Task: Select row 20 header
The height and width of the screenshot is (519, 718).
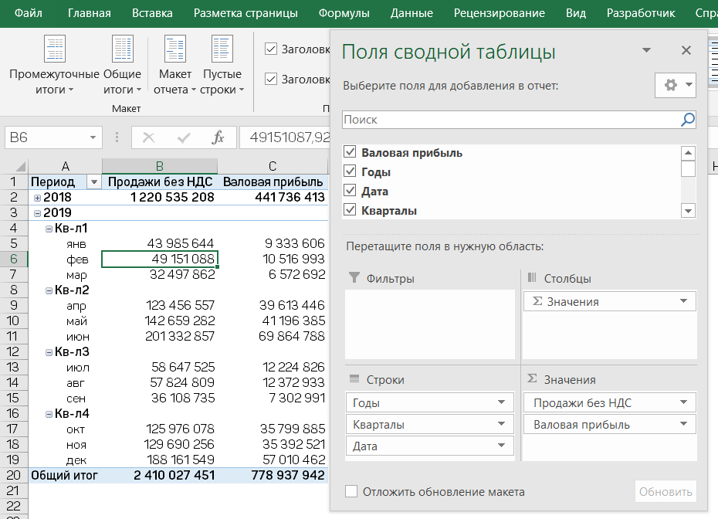Action: click(x=13, y=475)
